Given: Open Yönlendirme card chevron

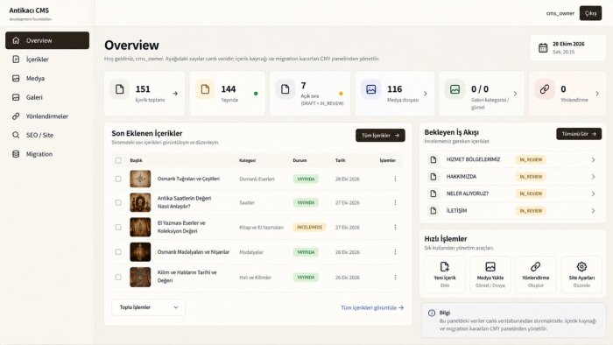Looking at the screenshot, I should [597, 94].
